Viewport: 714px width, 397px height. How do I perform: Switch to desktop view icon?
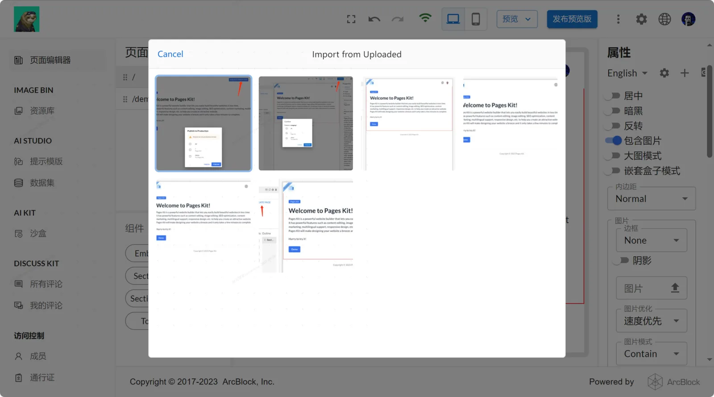pos(453,19)
